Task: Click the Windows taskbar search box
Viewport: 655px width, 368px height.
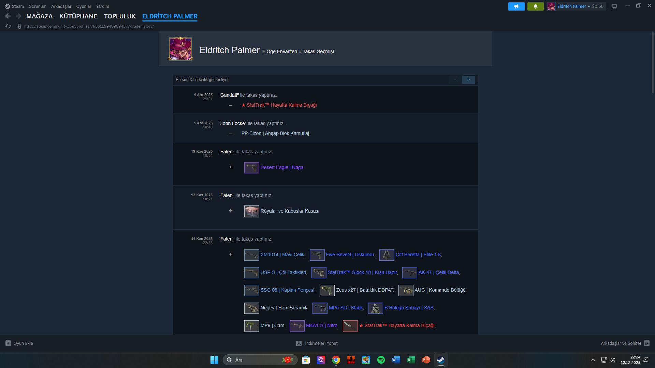Action: click(260, 360)
